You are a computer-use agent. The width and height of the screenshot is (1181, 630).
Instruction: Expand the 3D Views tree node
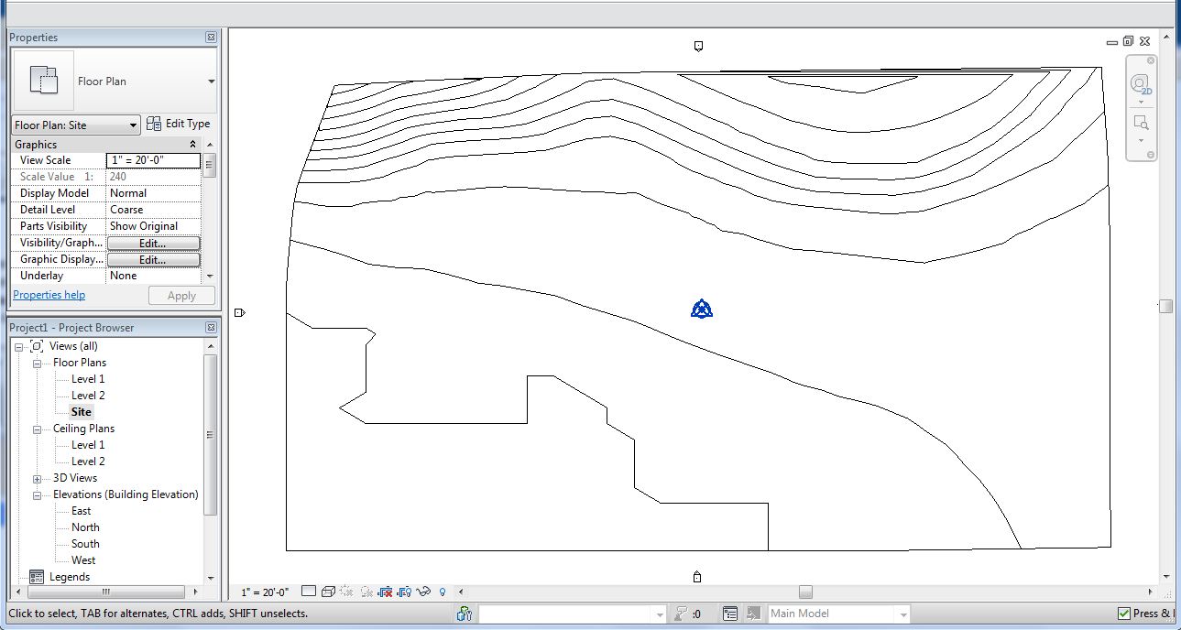37,477
